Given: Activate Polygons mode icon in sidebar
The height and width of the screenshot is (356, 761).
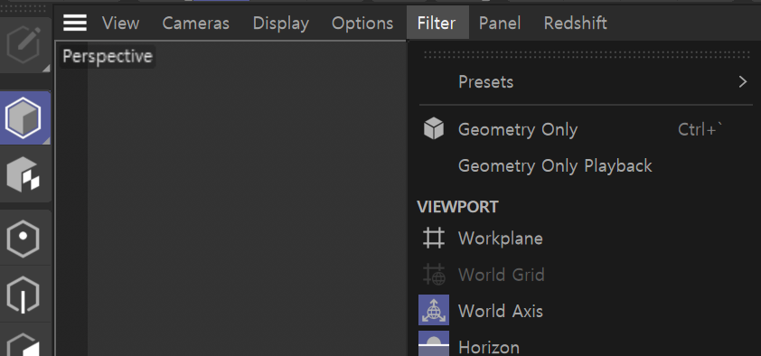Looking at the screenshot, I should 23,342.
